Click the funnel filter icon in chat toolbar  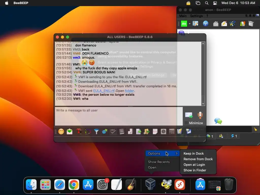pos(96,132)
